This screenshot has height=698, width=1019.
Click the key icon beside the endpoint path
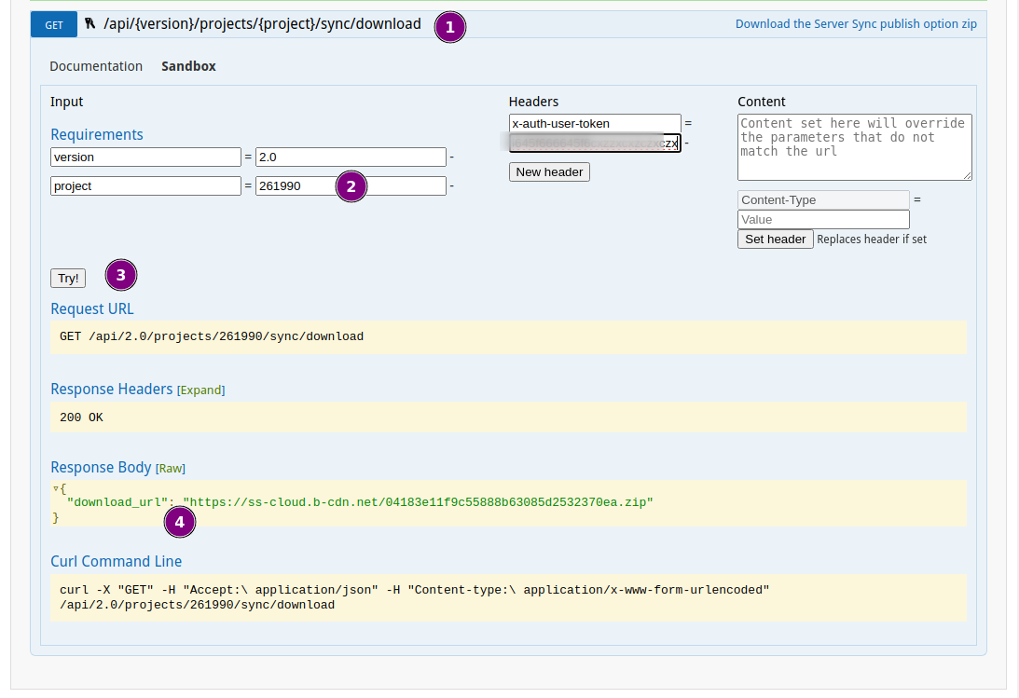coord(90,24)
